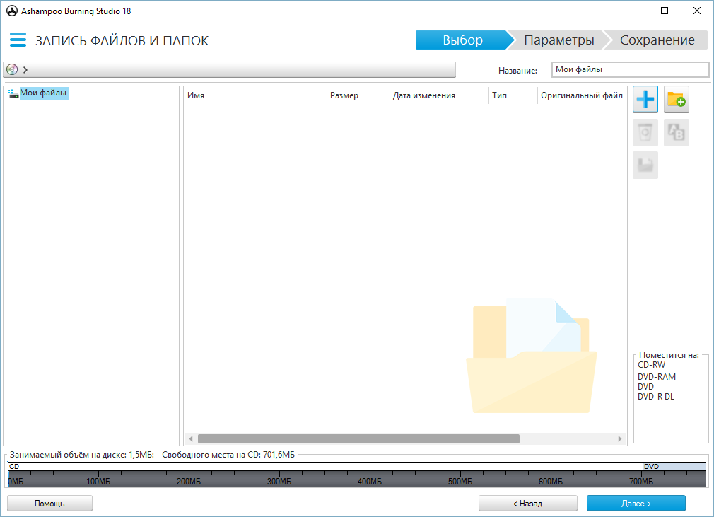
Task: Open Помощь help button
Action: click(49, 504)
